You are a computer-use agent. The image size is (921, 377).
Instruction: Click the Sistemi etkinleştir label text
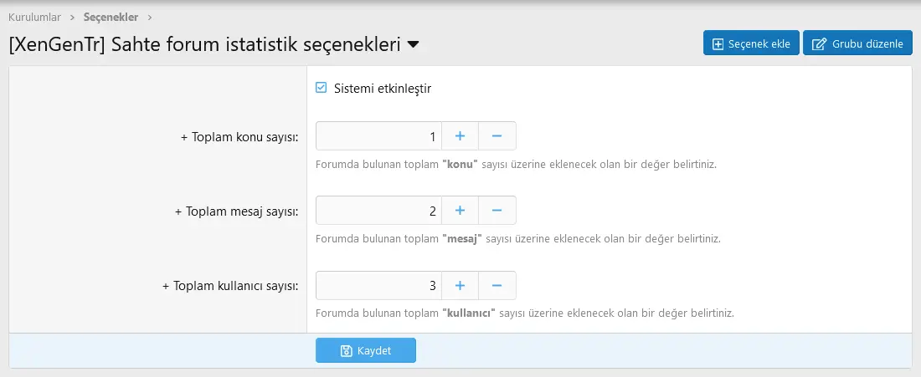(382, 88)
